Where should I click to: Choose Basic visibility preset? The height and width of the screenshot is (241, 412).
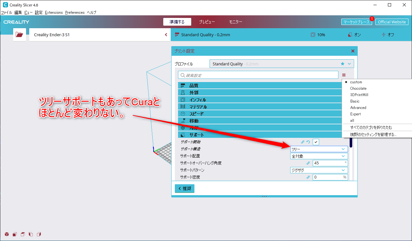click(x=355, y=101)
